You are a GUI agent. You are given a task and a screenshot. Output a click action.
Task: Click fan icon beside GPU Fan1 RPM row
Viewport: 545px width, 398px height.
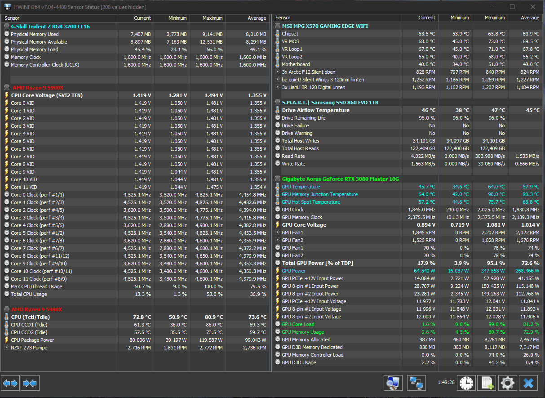(277, 233)
